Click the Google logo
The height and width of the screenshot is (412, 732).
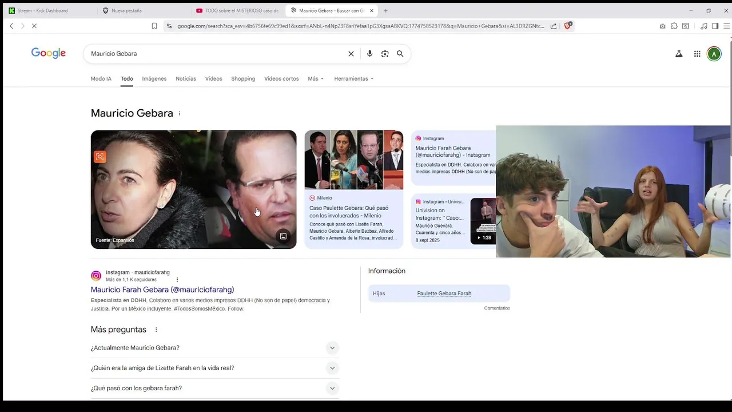pos(49,53)
